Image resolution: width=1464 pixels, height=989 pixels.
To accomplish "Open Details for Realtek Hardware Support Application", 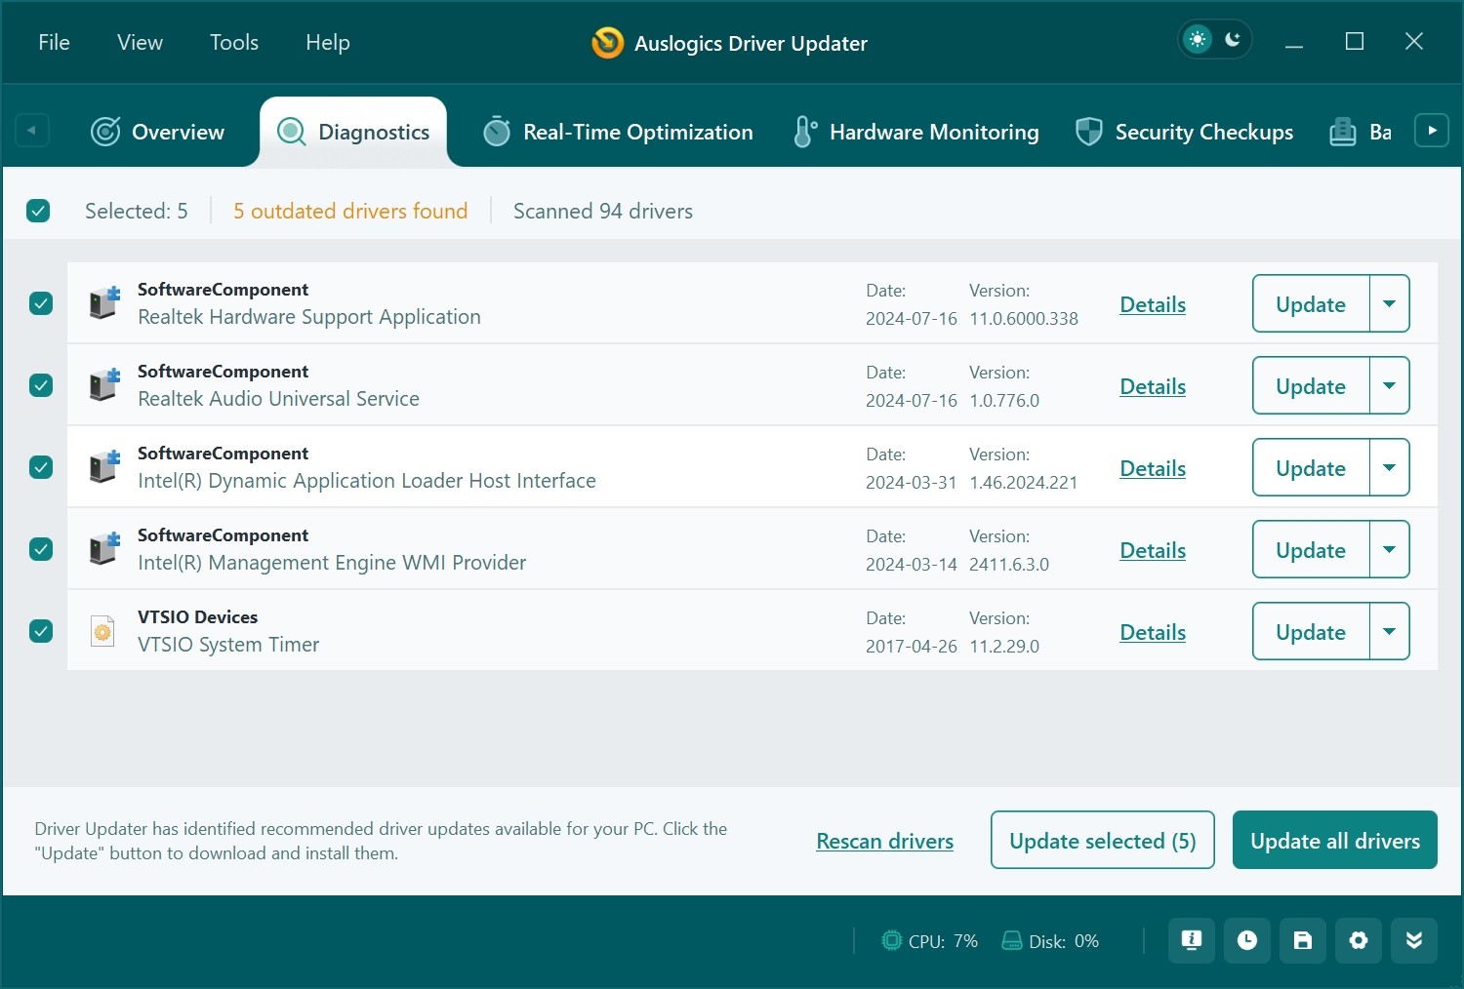I will click(1153, 304).
